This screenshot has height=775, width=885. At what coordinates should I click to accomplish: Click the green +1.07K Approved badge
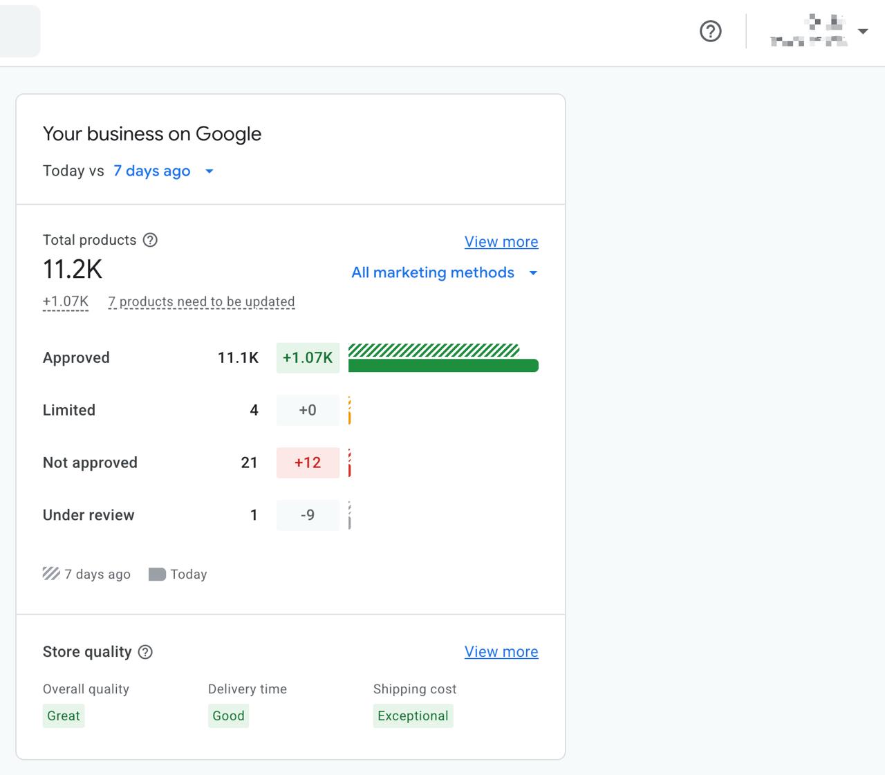(x=308, y=357)
